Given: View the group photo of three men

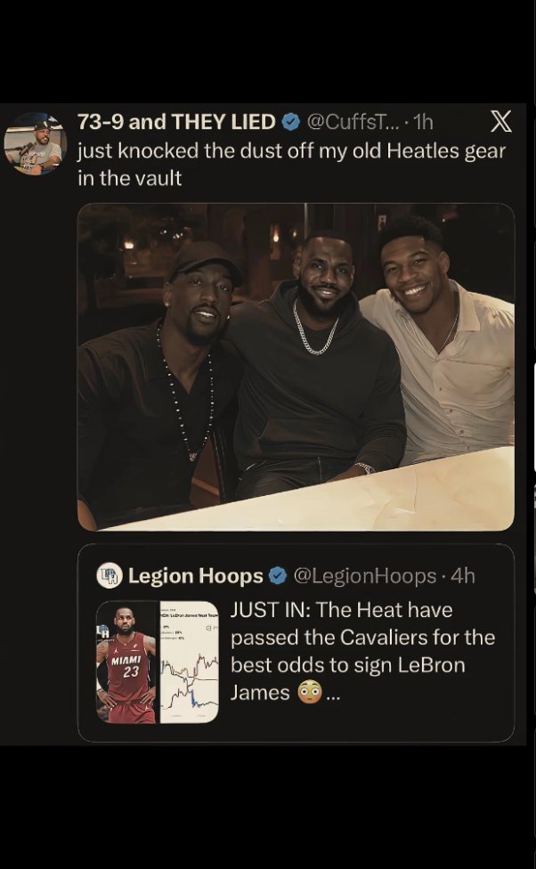Looking at the screenshot, I should [x=296, y=367].
